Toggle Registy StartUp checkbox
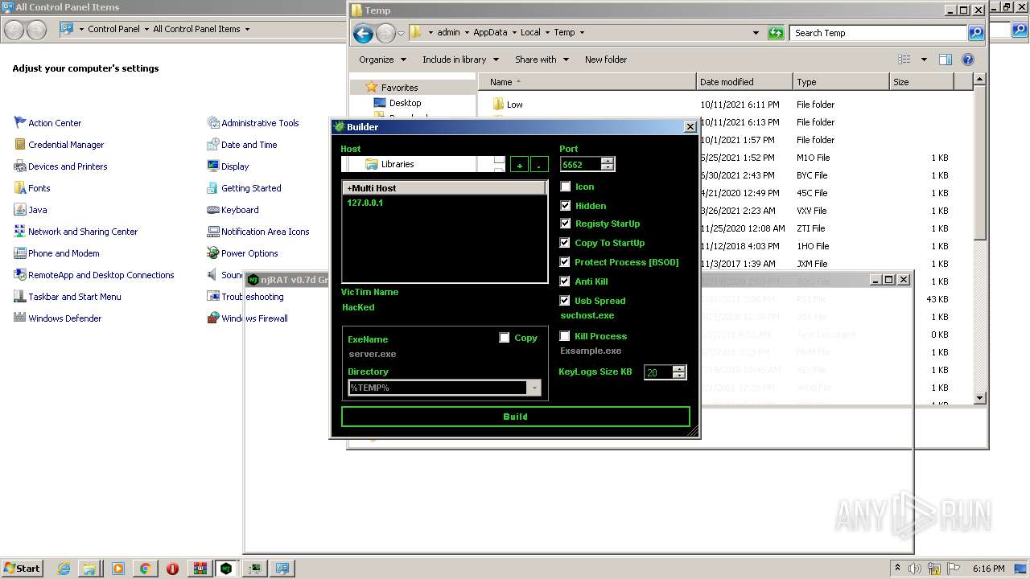 tap(565, 224)
